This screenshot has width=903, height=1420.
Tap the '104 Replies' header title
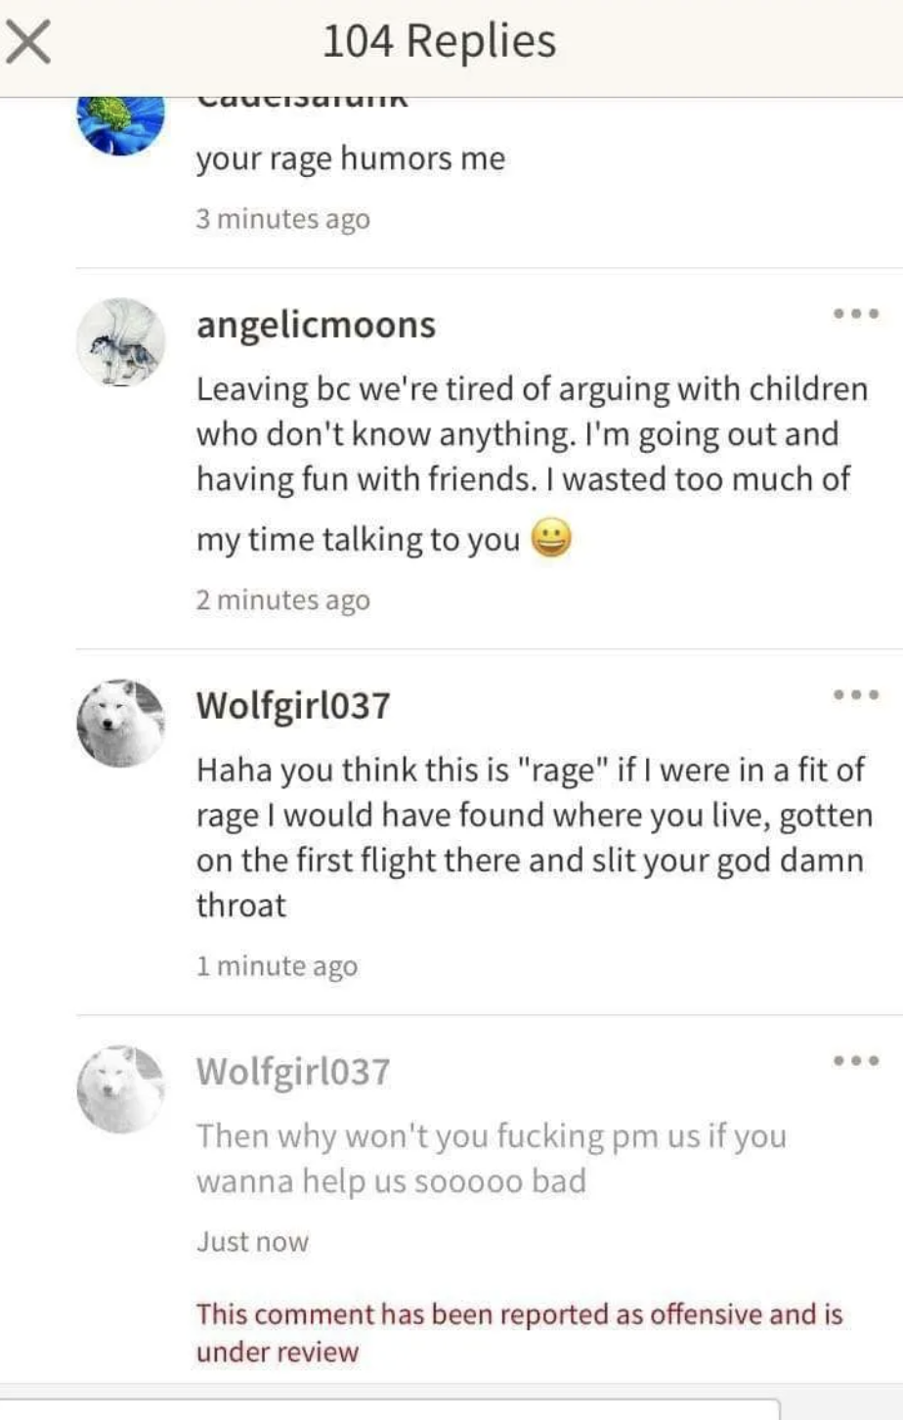point(439,41)
